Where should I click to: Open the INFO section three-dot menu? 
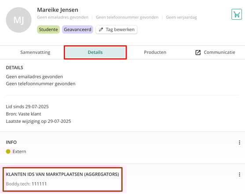click(x=239, y=142)
